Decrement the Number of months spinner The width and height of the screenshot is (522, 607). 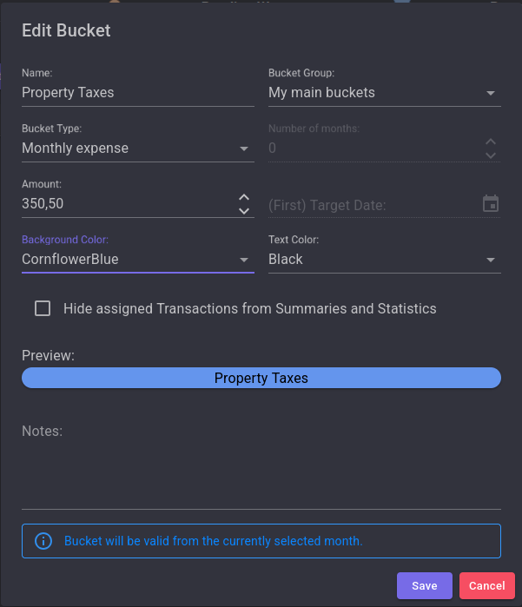(x=491, y=155)
